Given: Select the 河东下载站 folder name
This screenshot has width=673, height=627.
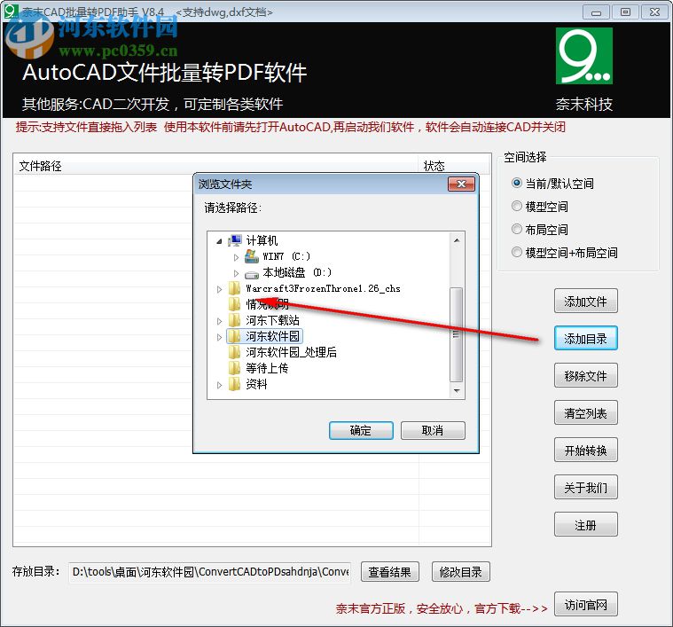Looking at the screenshot, I should (272, 320).
